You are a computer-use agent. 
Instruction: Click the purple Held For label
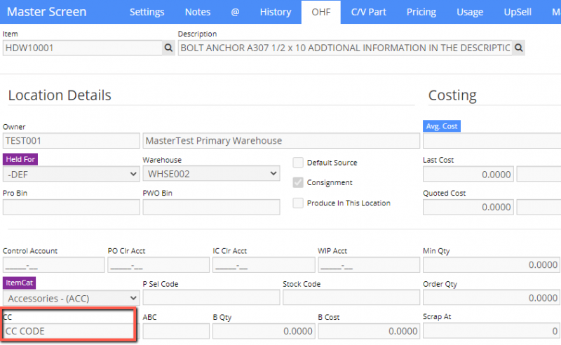[20, 159]
